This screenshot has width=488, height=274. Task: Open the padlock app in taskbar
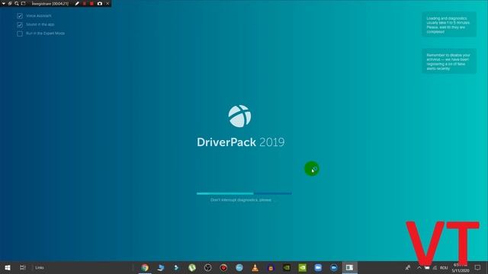pos(271,267)
